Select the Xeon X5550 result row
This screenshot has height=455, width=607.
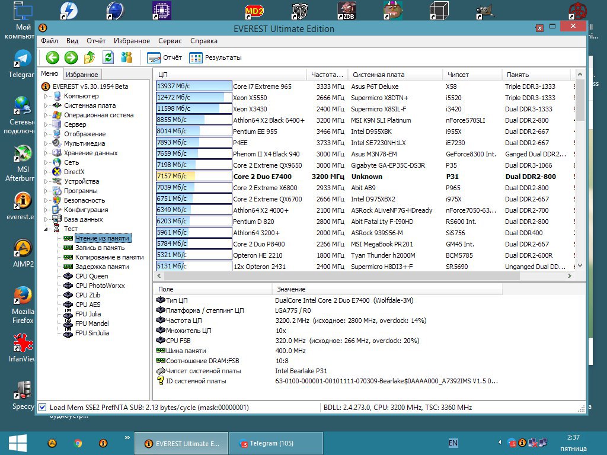click(x=364, y=98)
